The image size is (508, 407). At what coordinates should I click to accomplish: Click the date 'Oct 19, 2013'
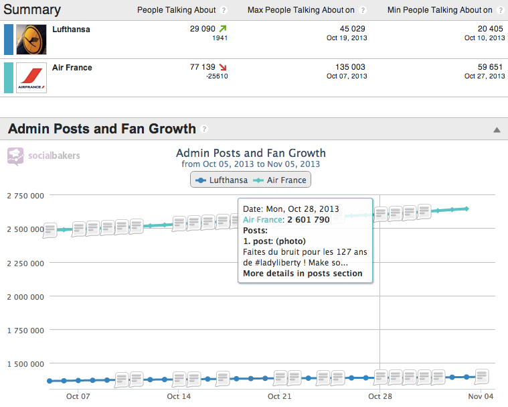pyautogui.click(x=347, y=38)
